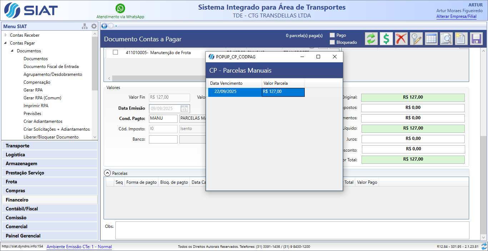The image size is (488, 251).
Task: Click the key and pencil icon
Action: coord(416,38)
